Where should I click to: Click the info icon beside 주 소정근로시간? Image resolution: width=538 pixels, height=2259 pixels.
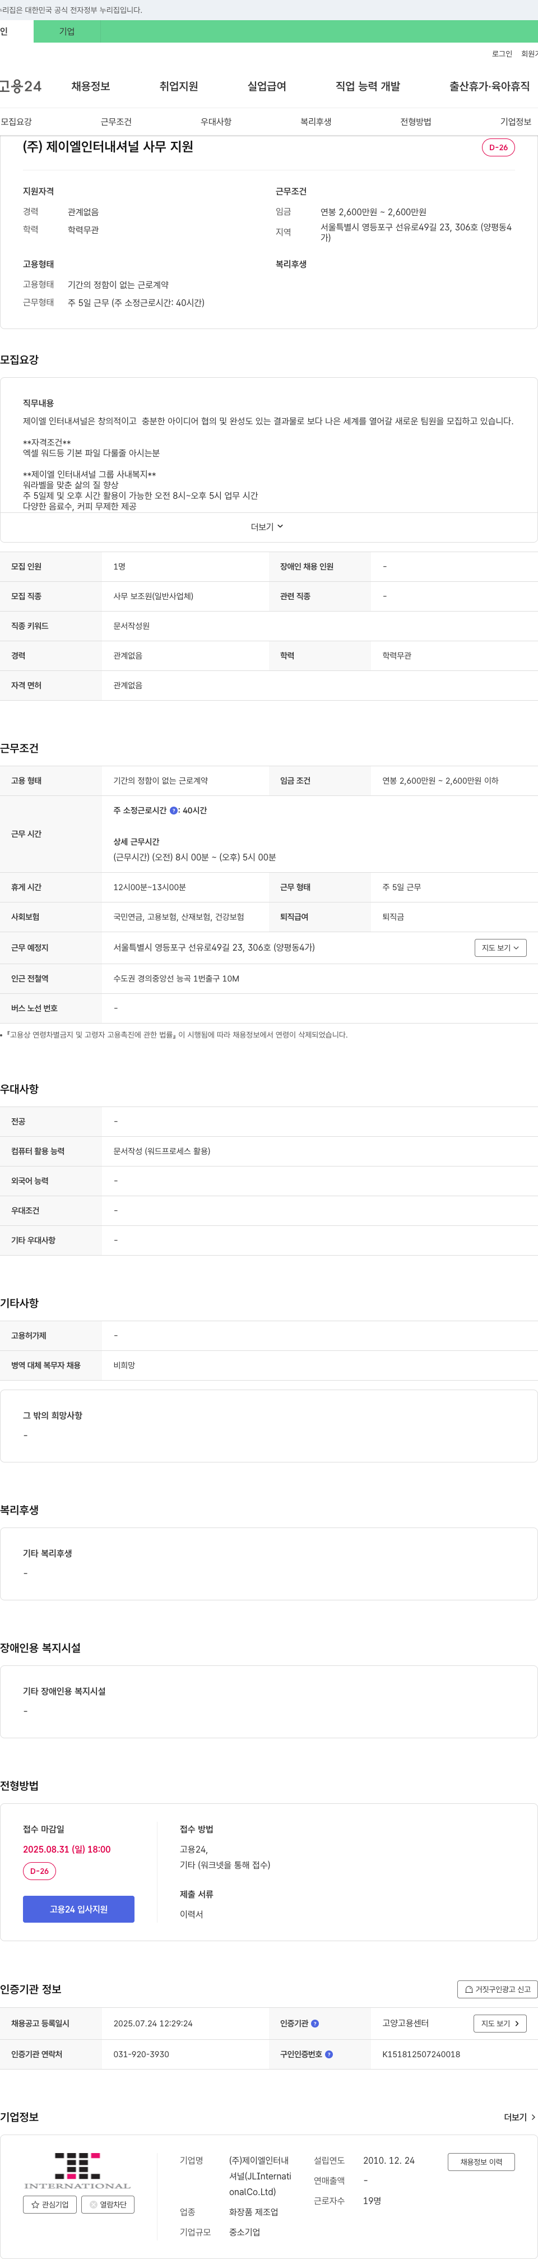tap(174, 811)
